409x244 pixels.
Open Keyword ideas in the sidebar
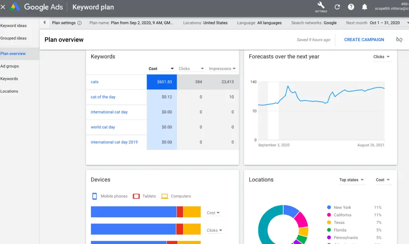point(13,26)
